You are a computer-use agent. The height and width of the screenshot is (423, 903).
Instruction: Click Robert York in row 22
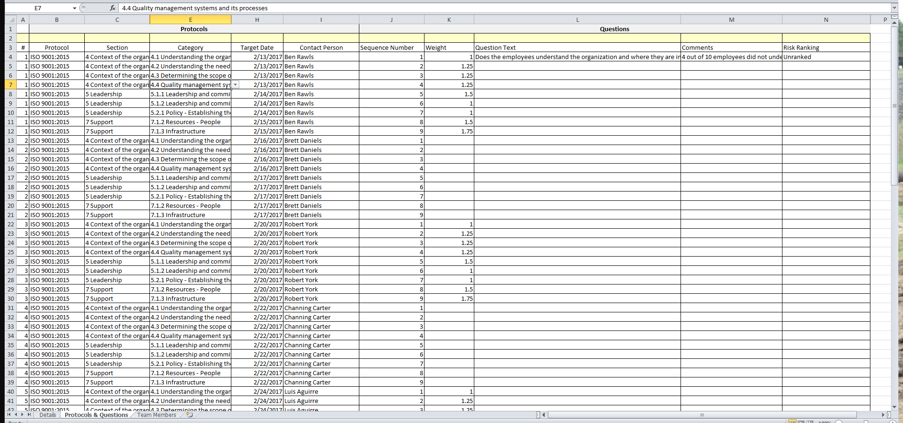321,224
